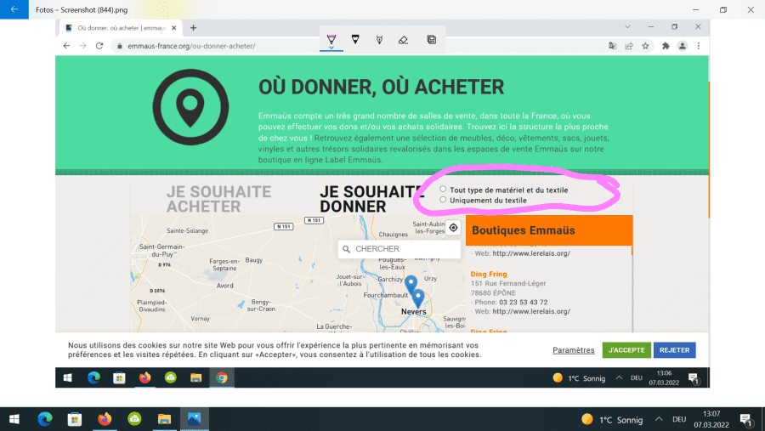Open Chrome's extensions puzzle icon
765x431 pixels.
click(x=666, y=46)
